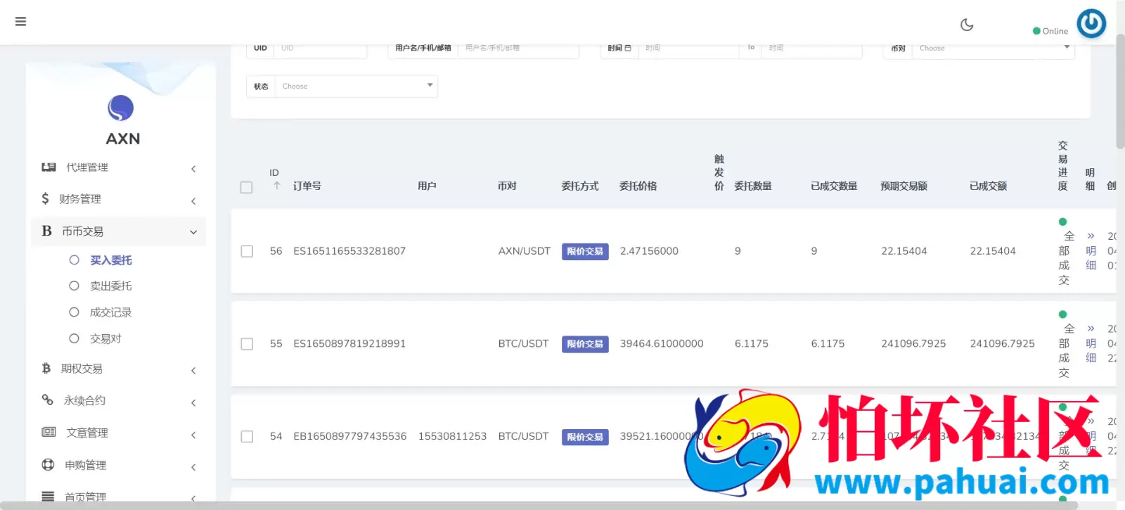
Task: Click the 财务管理 dollar icon
Action: tap(45, 199)
